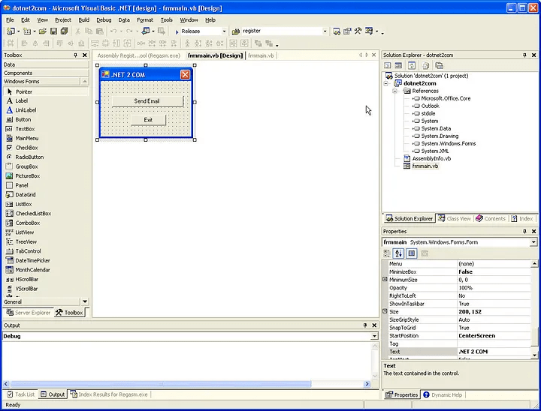Screen dimensions: 541x411
Task: Switch to the Class View tab
Action: 455,218
